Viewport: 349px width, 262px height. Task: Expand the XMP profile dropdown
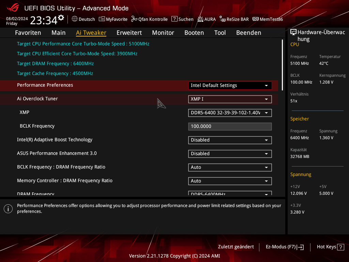click(230, 113)
